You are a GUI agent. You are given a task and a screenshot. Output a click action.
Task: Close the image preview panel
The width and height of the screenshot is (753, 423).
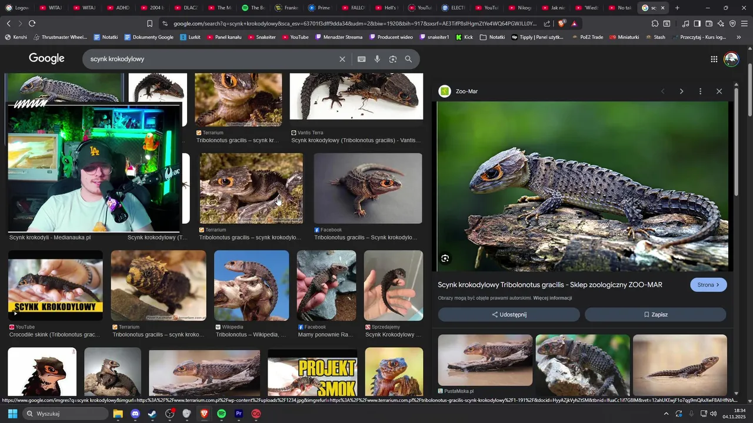click(719, 91)
